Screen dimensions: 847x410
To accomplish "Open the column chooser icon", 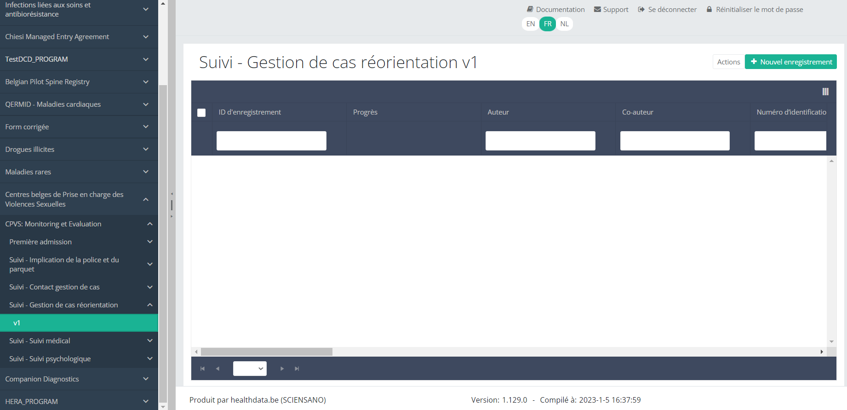I will [825, 92].
